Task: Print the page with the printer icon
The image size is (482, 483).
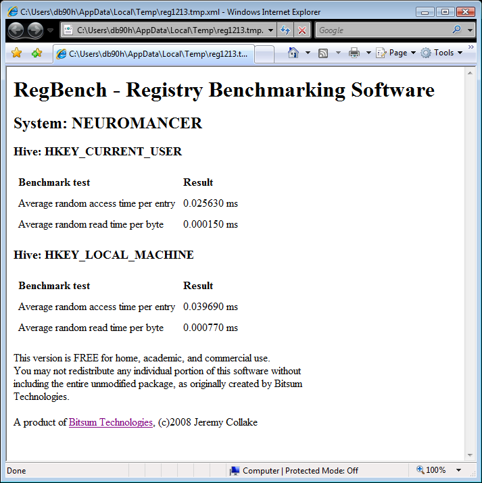Action: (x=354, y=53)
